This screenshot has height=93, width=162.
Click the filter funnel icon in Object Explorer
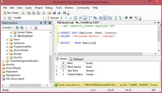[x=31, y=28]
